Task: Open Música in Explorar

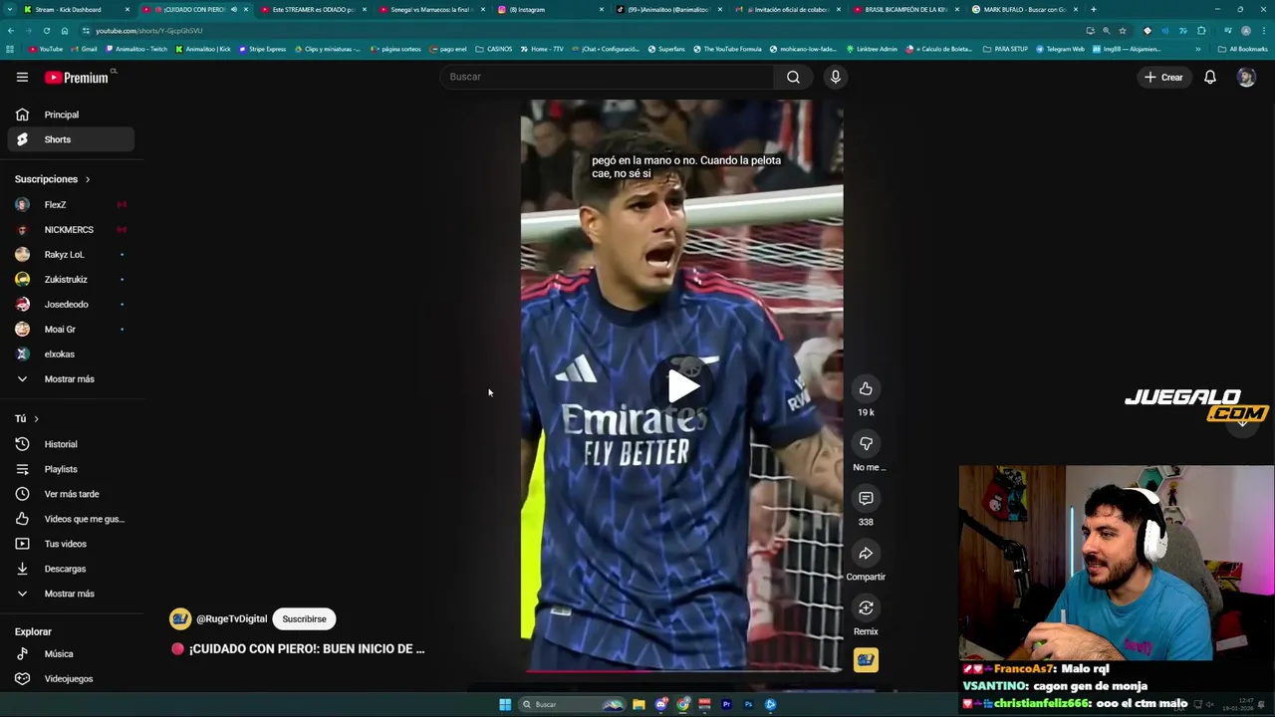Action: click(71, 653)
